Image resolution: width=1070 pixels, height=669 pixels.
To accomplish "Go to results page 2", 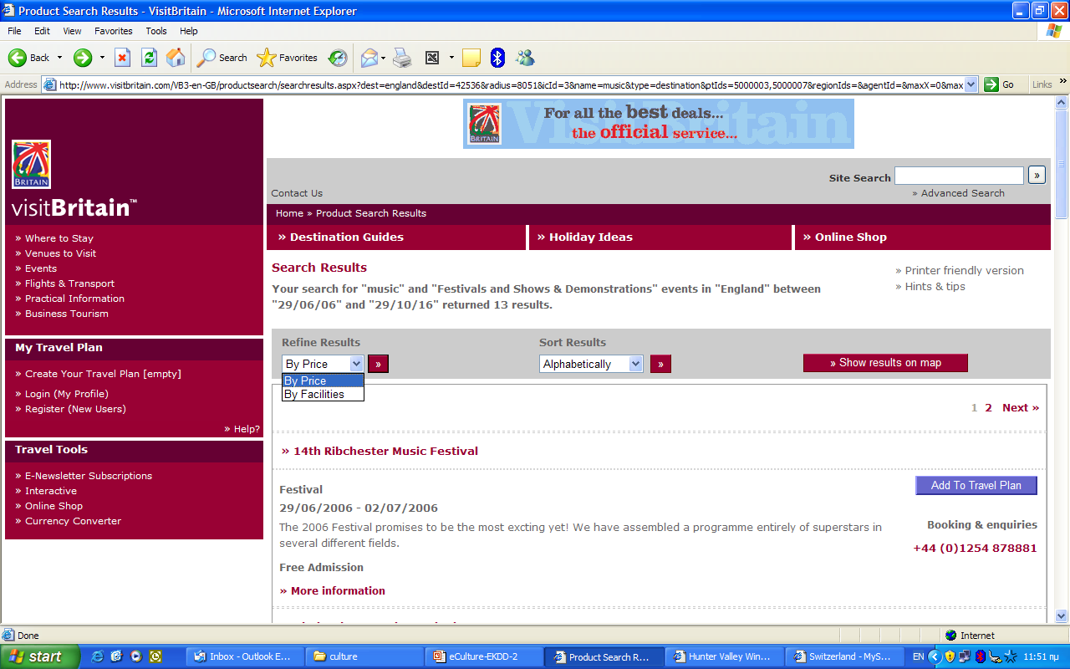I will coord(988,408).
